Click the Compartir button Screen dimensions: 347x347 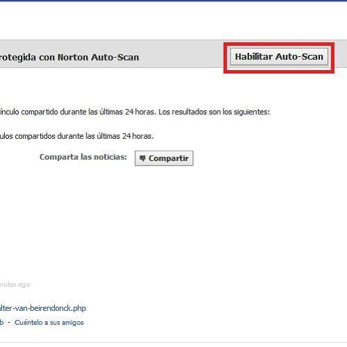tap(164, 158)
